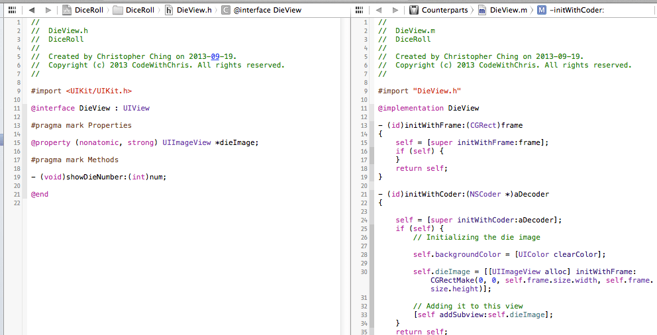
Task: Click the DiceRoll project icon in left jump bar
Action: click(67, 10)
